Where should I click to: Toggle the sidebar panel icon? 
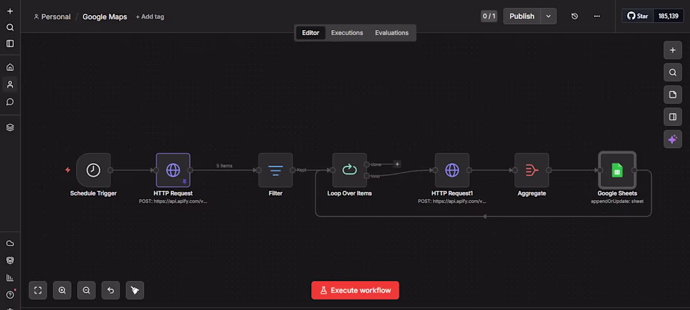(10, 43)
